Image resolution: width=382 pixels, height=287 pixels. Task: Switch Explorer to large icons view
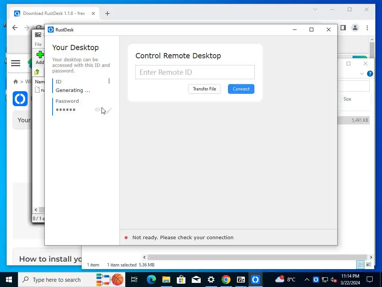pyautogui.click(x=369, y=265)
